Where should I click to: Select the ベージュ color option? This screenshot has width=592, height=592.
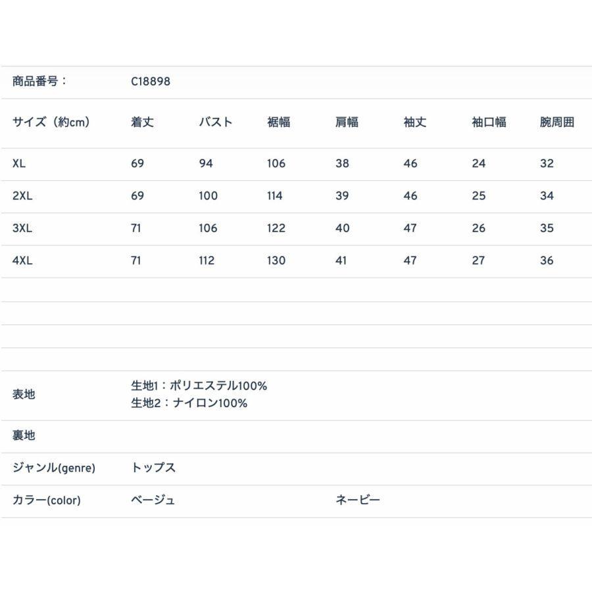coord(153,500)
